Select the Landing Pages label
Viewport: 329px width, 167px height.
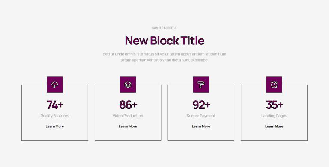[x=274, y=116]
